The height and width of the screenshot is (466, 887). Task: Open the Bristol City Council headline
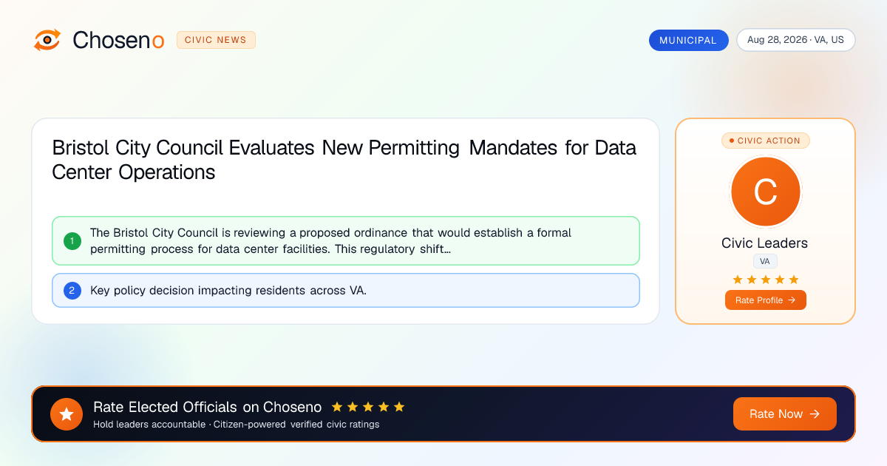click(x=344, y=160)
